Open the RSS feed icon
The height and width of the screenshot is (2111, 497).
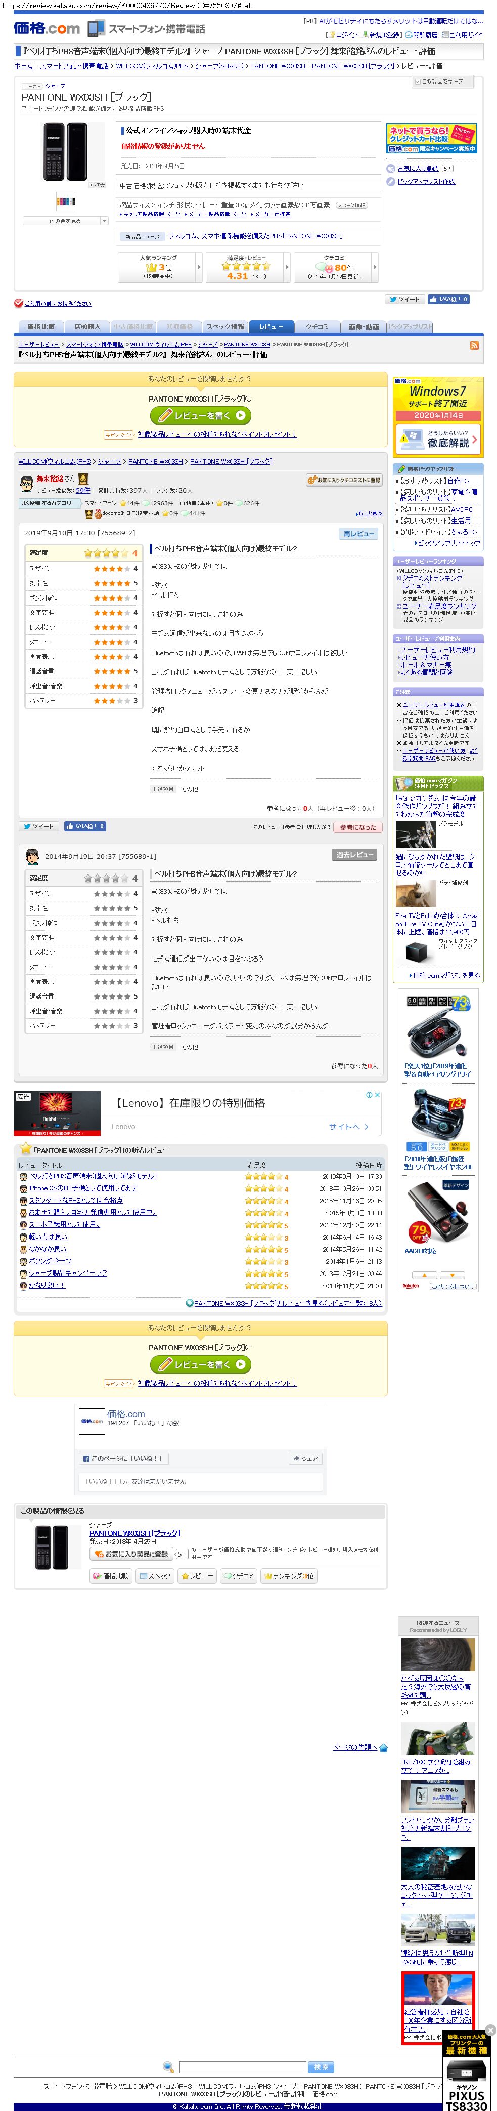pyautogui.click(x=474, y=346)
